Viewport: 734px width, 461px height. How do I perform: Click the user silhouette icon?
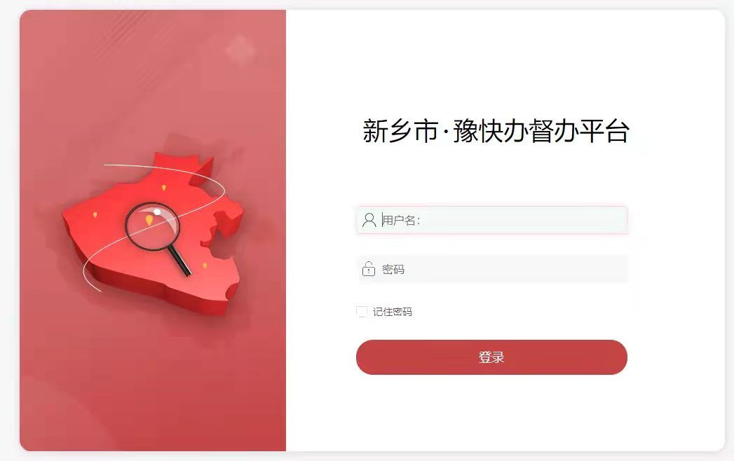coord(369,220)
